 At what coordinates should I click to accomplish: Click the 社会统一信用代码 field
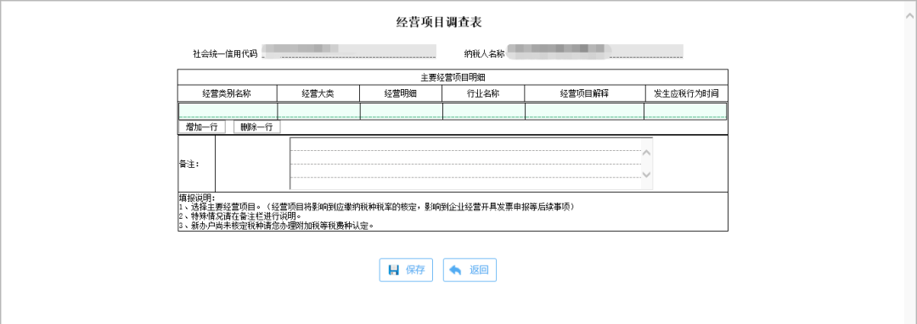coord(349,52)
